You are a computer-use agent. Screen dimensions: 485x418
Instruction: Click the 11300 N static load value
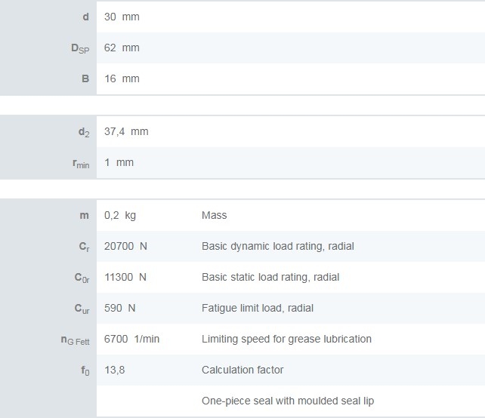(125, 277)
